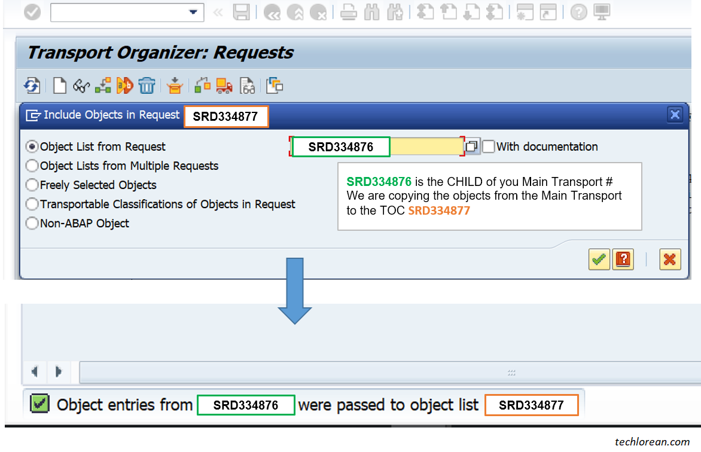Image resolution: width=701 pixels, height=452 pixels.
Task: Click the Find binoculars icon
Action: pos(372,12)
